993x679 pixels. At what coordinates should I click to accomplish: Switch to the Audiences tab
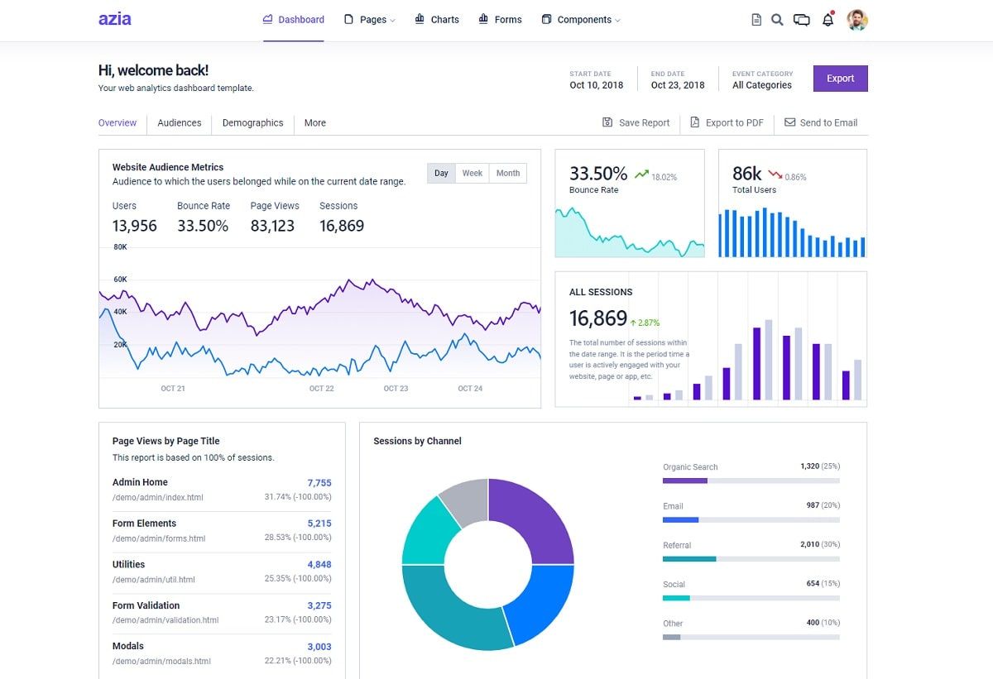click(179, 122)
